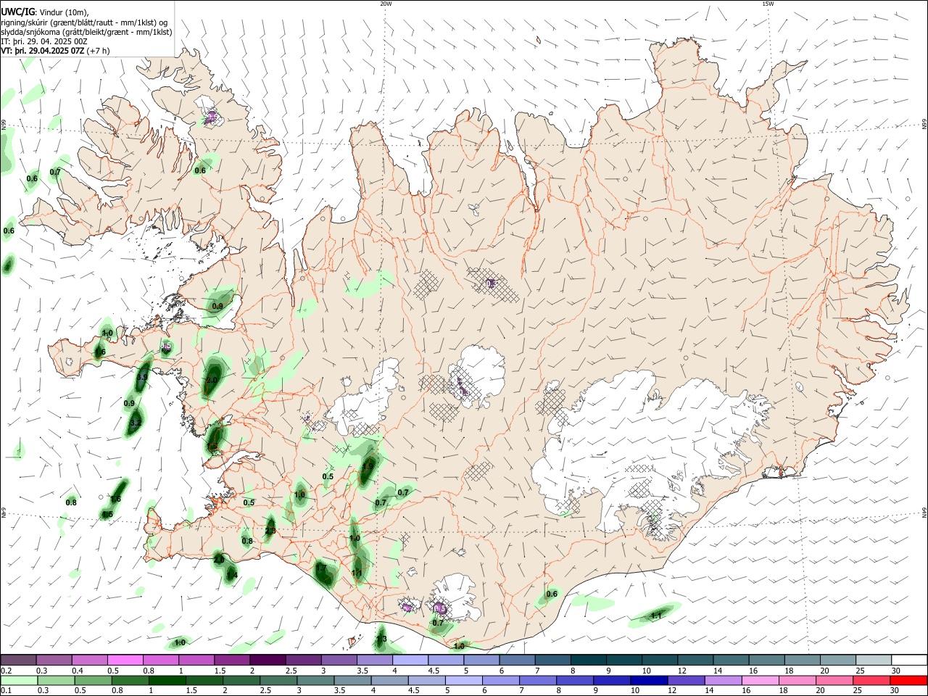Click the 'rigning/skúrir' legend description line
The width and height of the screenshot is (928, 696).
point(84,22)
